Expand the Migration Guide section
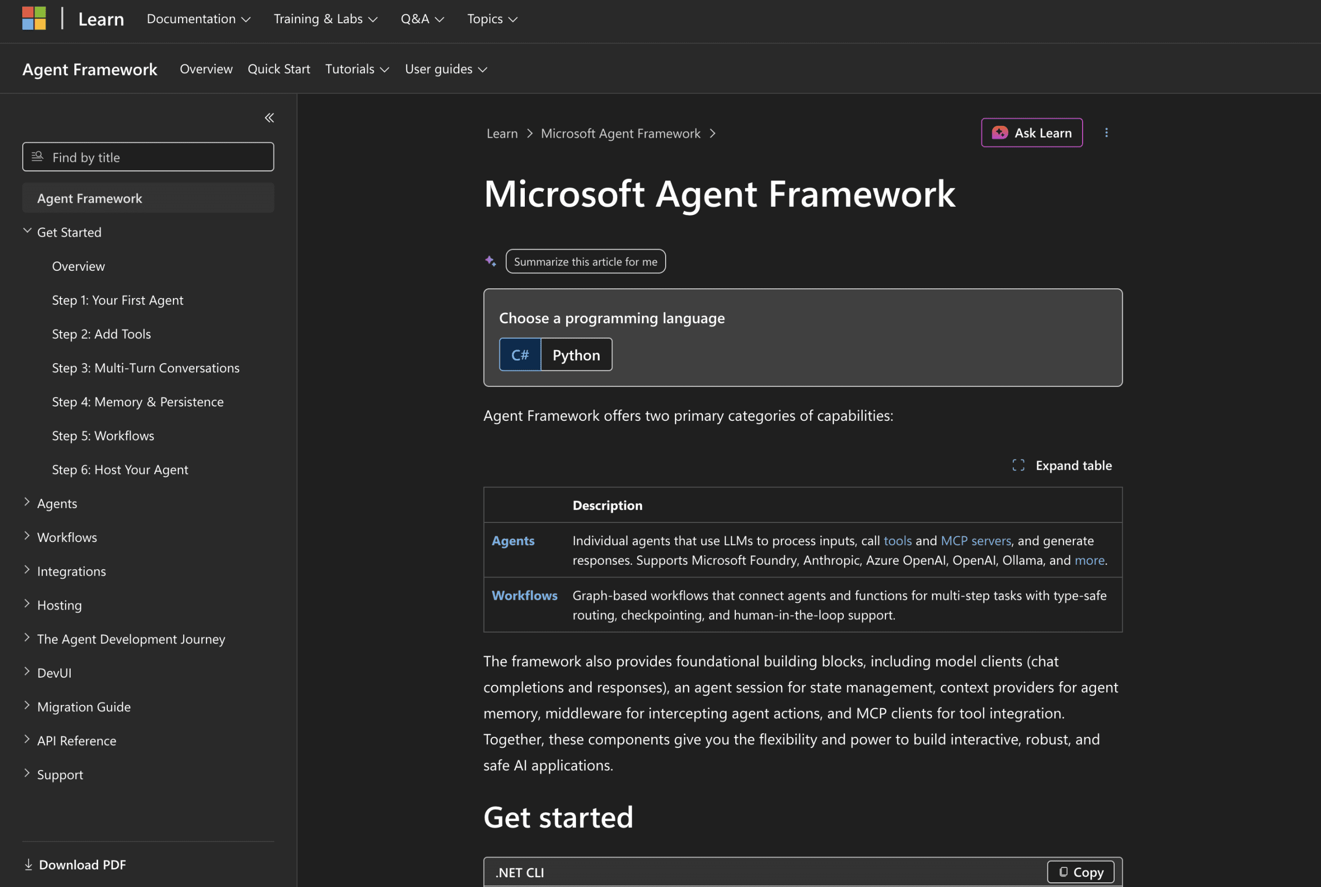The image size is (1321, 887). pos(27,706)
